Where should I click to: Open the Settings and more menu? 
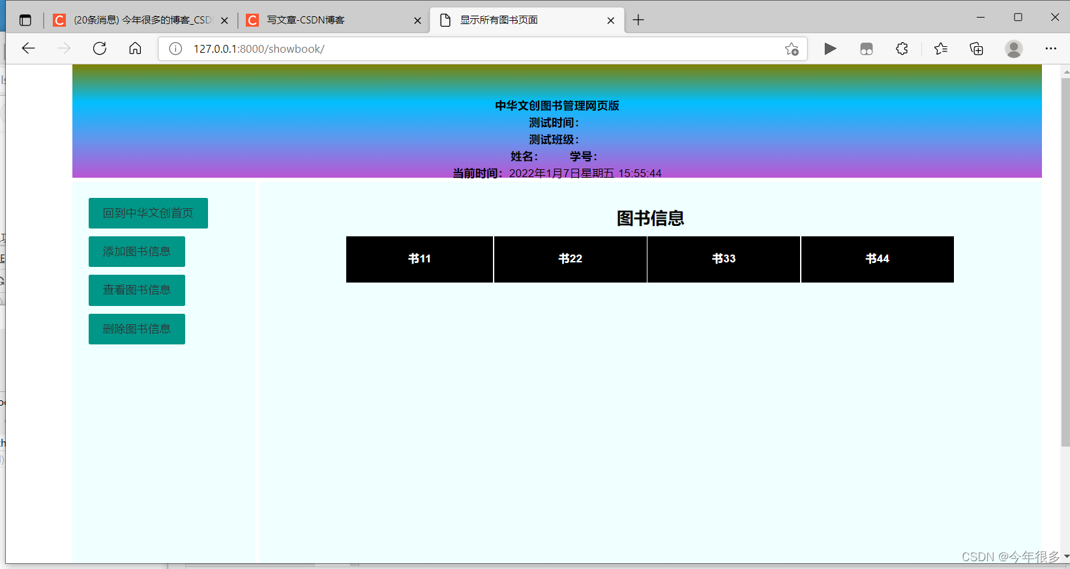coord(1050,49)
